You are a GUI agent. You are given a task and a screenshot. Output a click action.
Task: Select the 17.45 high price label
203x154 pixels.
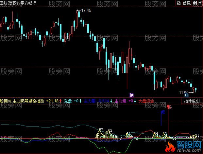86,10
